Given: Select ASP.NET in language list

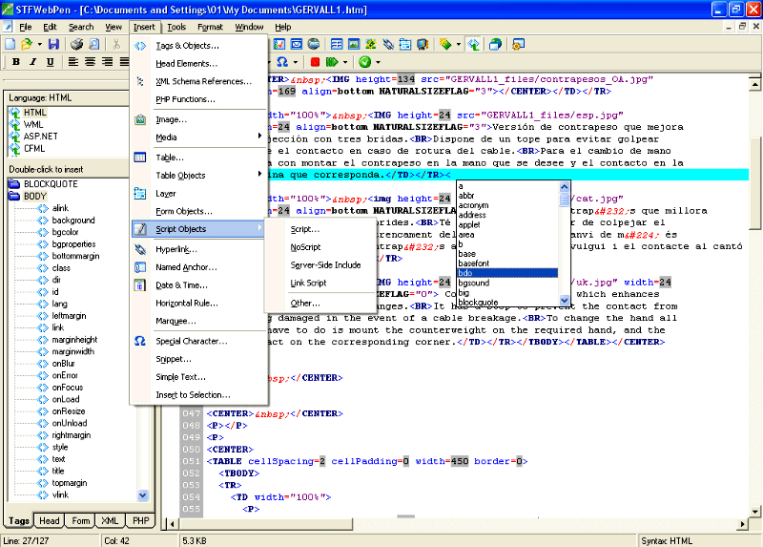Looking at the screenshot, I should 41,137.
